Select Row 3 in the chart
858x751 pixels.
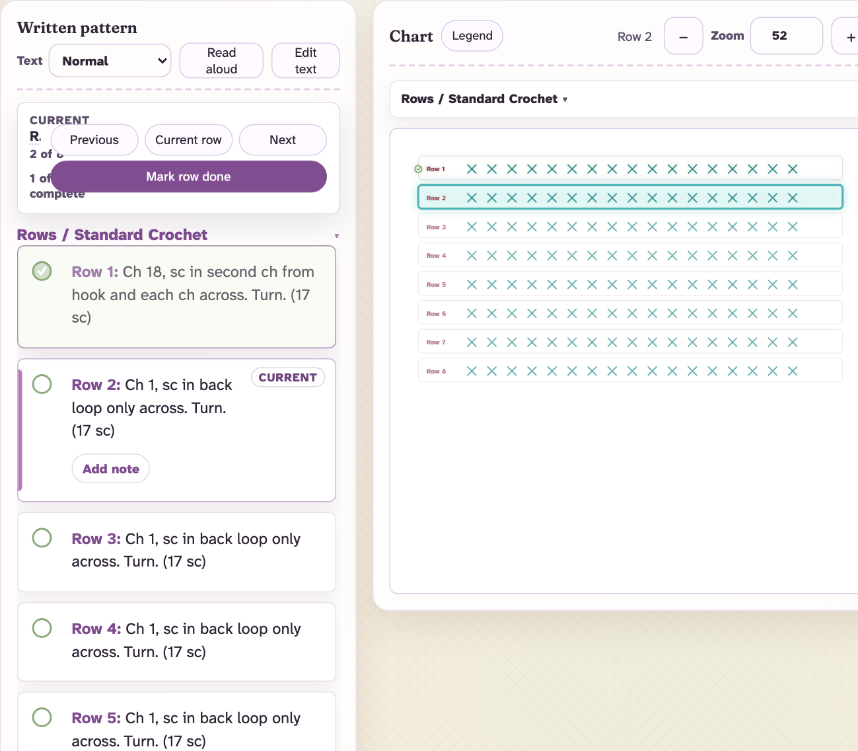point(630,227)
